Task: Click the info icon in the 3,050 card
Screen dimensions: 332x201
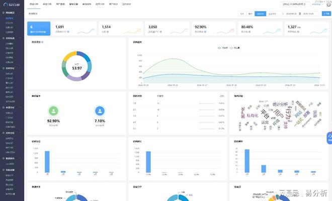Action: pos(161,32)
